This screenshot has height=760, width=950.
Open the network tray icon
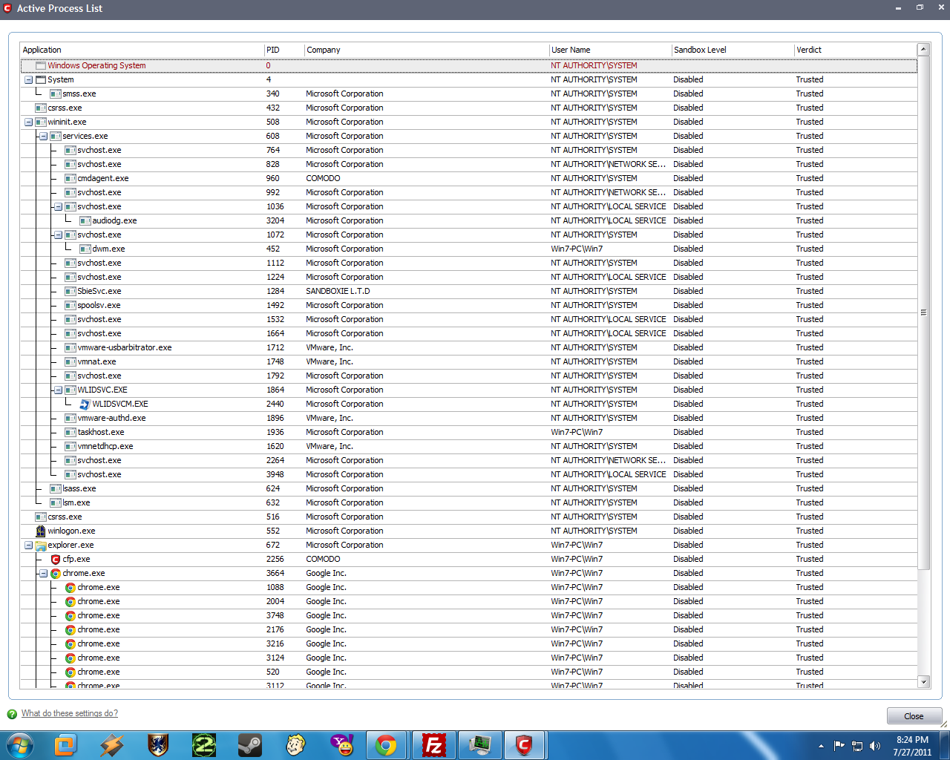pos(857,746)
